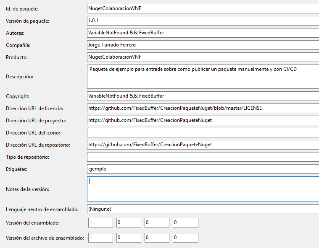Focus fourth box of Versión del archivo de ensamblado

(185, 238)
